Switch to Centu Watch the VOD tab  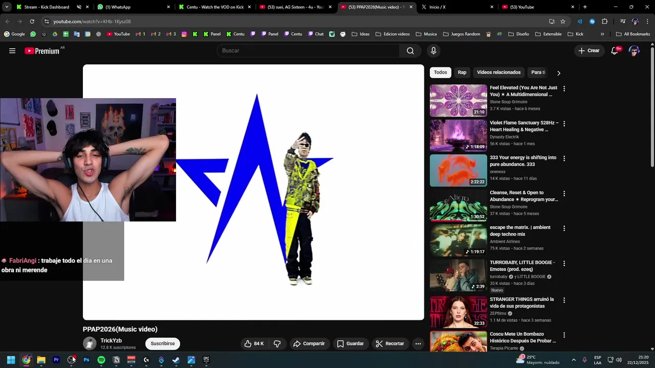pyautogui.click(x=215, y=7)
